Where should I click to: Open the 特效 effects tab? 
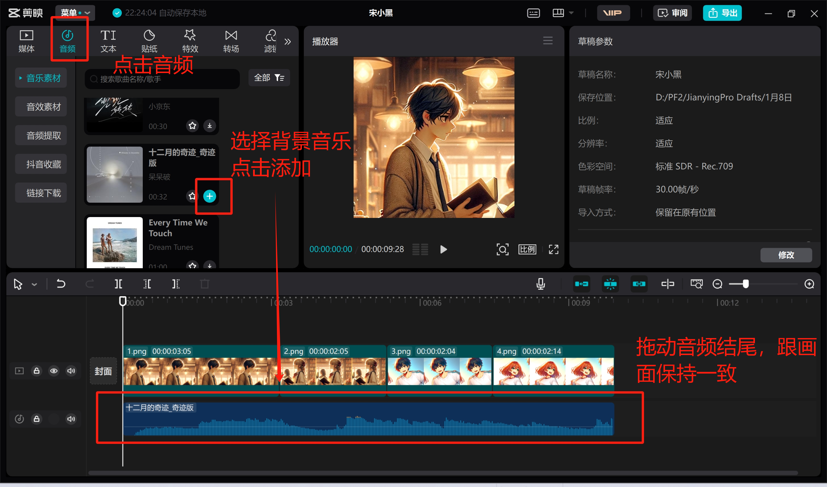coord(190,41)
